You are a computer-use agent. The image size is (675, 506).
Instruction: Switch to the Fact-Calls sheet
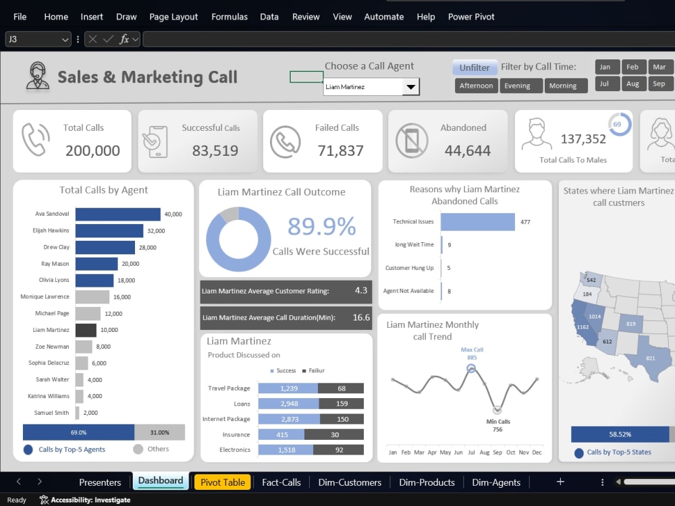point(281,482)
